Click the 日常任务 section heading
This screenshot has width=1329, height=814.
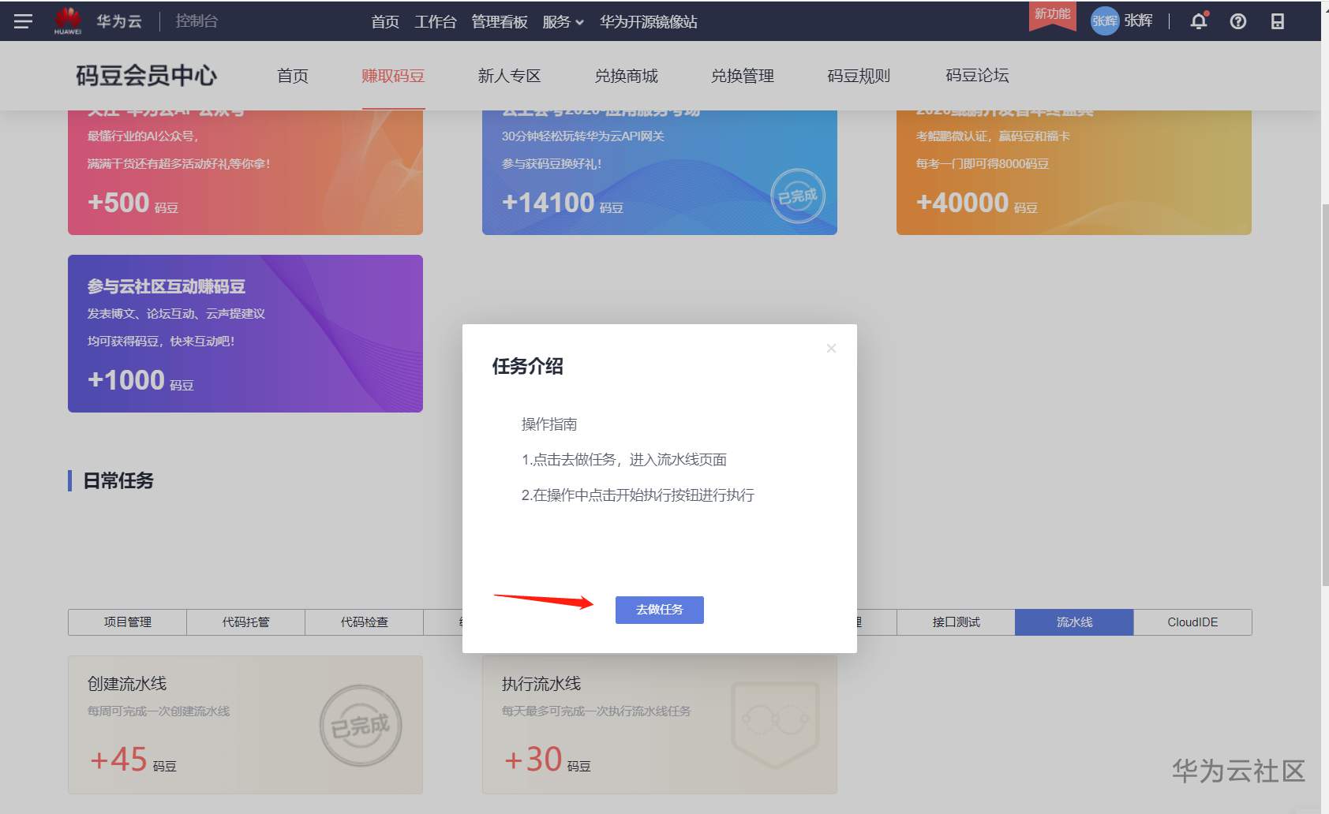pos(118,480)
